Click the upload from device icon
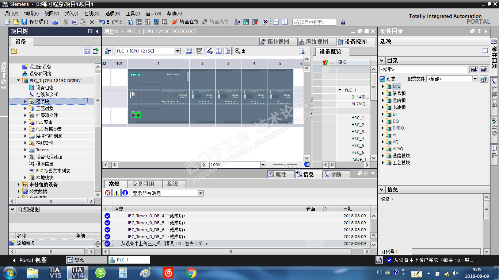Image resolution: width=499 pixels, height=280 pixels. click(148, 22)
